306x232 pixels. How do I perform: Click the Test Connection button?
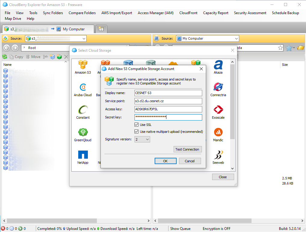point(187,149)
